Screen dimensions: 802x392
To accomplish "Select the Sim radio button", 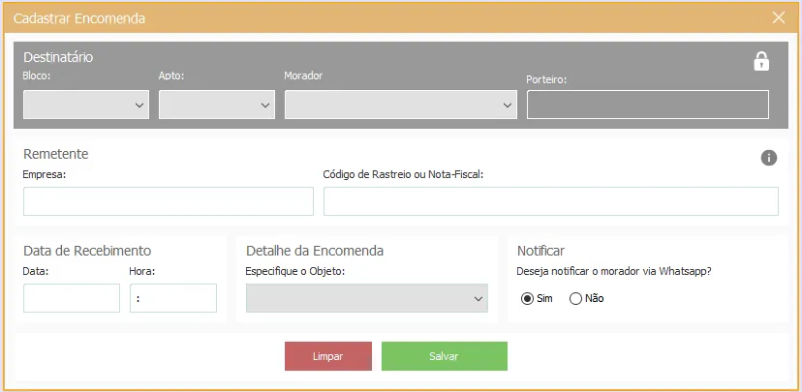I will click(x=527, y=298).
